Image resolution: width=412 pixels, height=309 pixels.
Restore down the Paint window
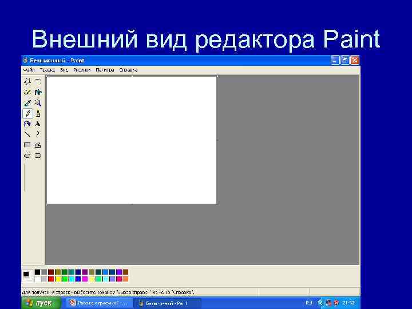click(344, 60)
